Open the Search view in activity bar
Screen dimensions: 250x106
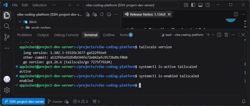coord(7,26)
